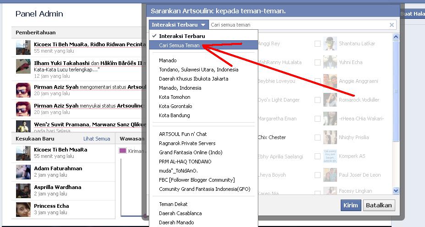Click Shantanu Latkar's profile thumbnail
The width and height of the screenshot is (425, 227).
tap(330, 43)
